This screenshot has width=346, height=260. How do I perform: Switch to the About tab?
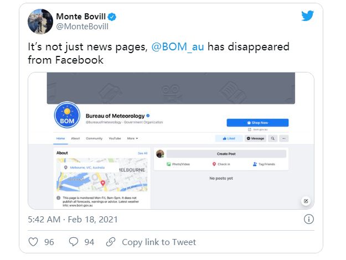(x=75, y=138)
